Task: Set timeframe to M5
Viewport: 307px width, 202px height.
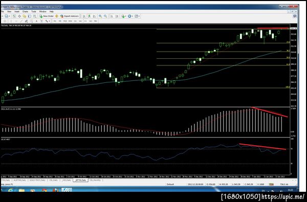Action: [x=60, y=21]
